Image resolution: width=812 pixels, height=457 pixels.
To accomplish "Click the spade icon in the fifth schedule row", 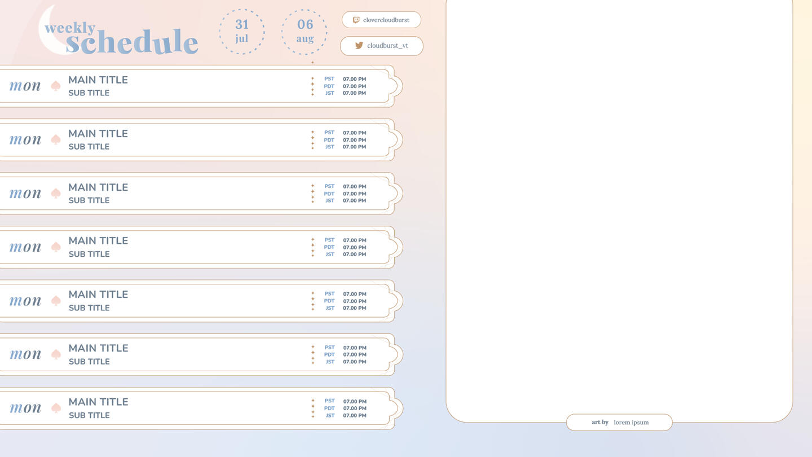I will 56,301.
